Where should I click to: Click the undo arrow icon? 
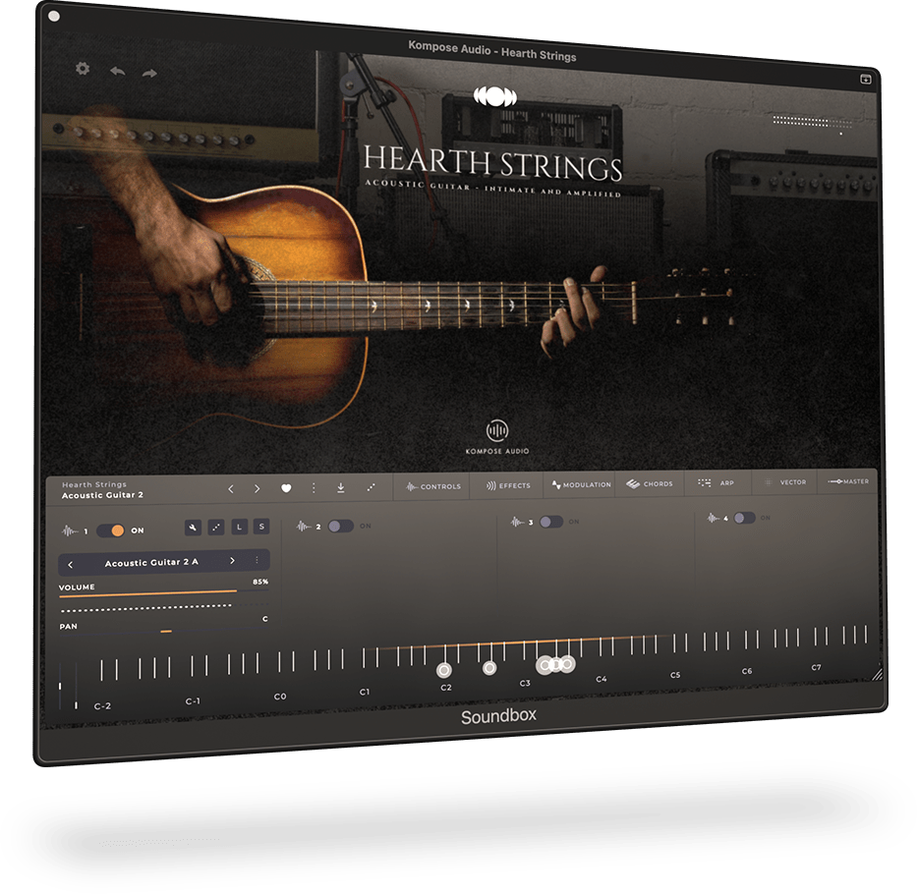[118, 72]
